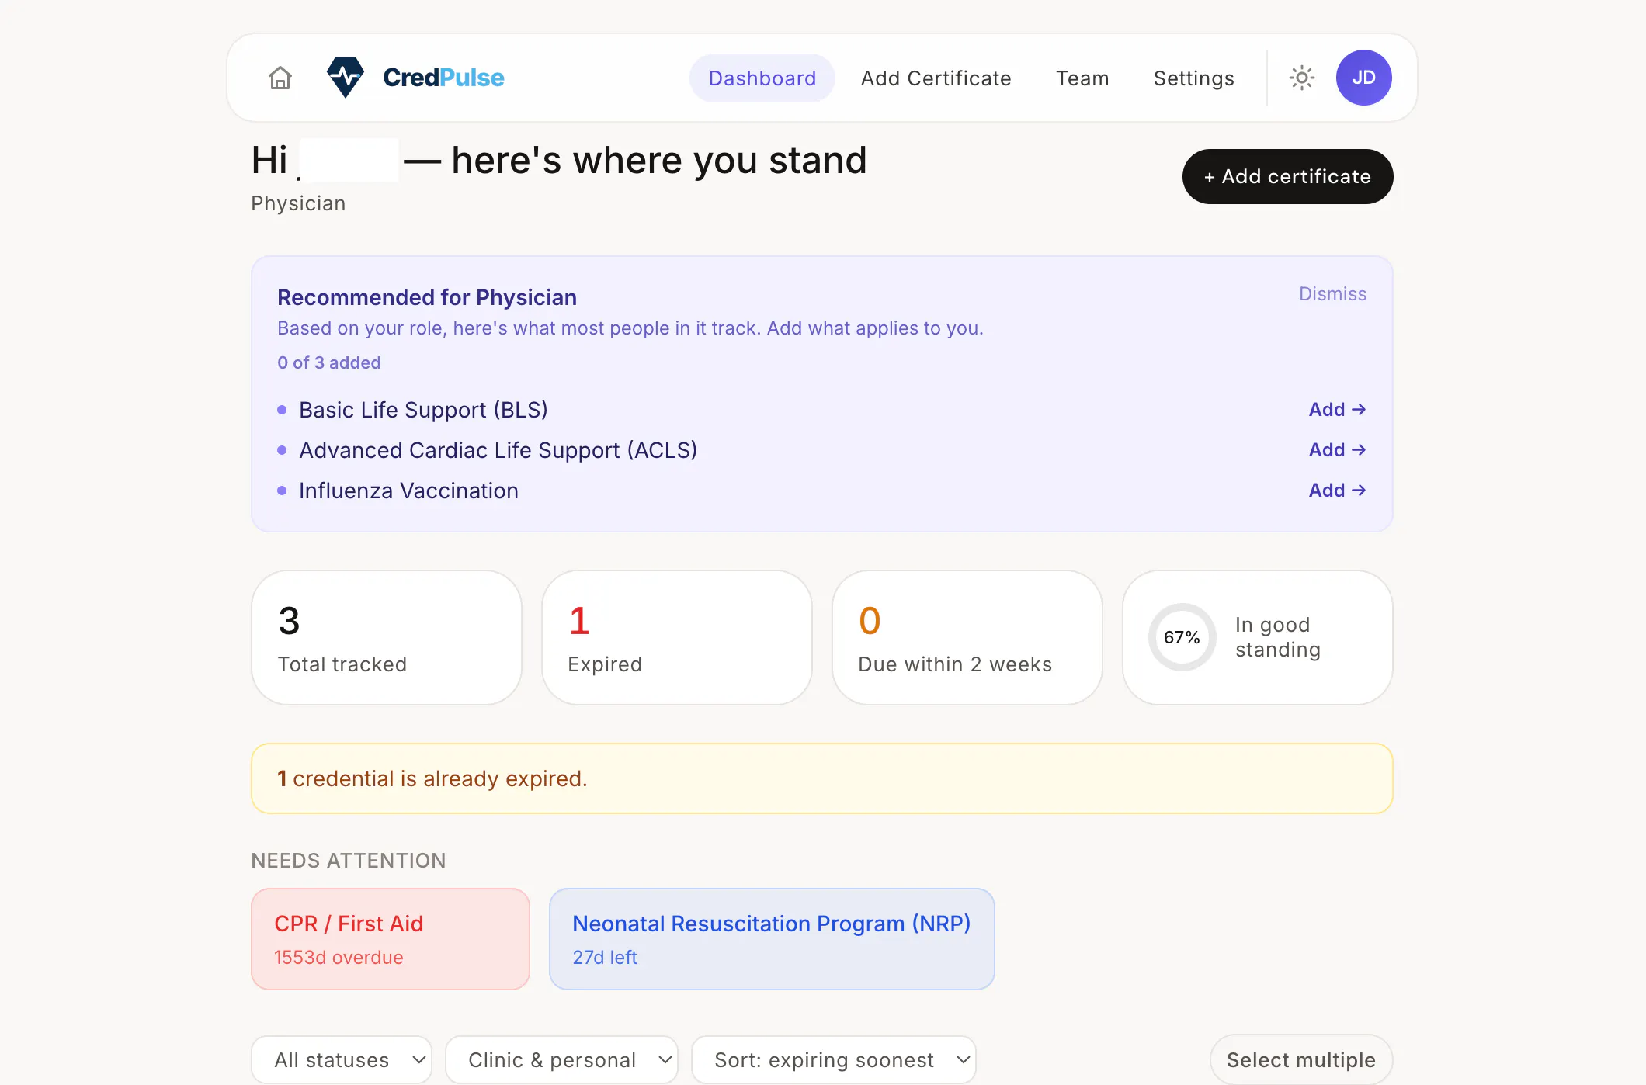Screen dimensions: 1646x1085
Task: Go to the Add Certificate nav item
Action: [x=936, y=78]
